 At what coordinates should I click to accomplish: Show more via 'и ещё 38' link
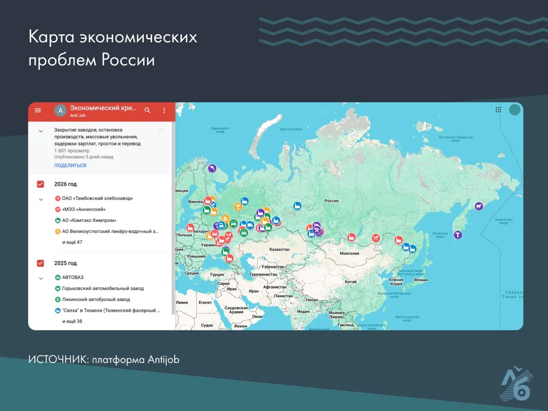pos(72,322)
